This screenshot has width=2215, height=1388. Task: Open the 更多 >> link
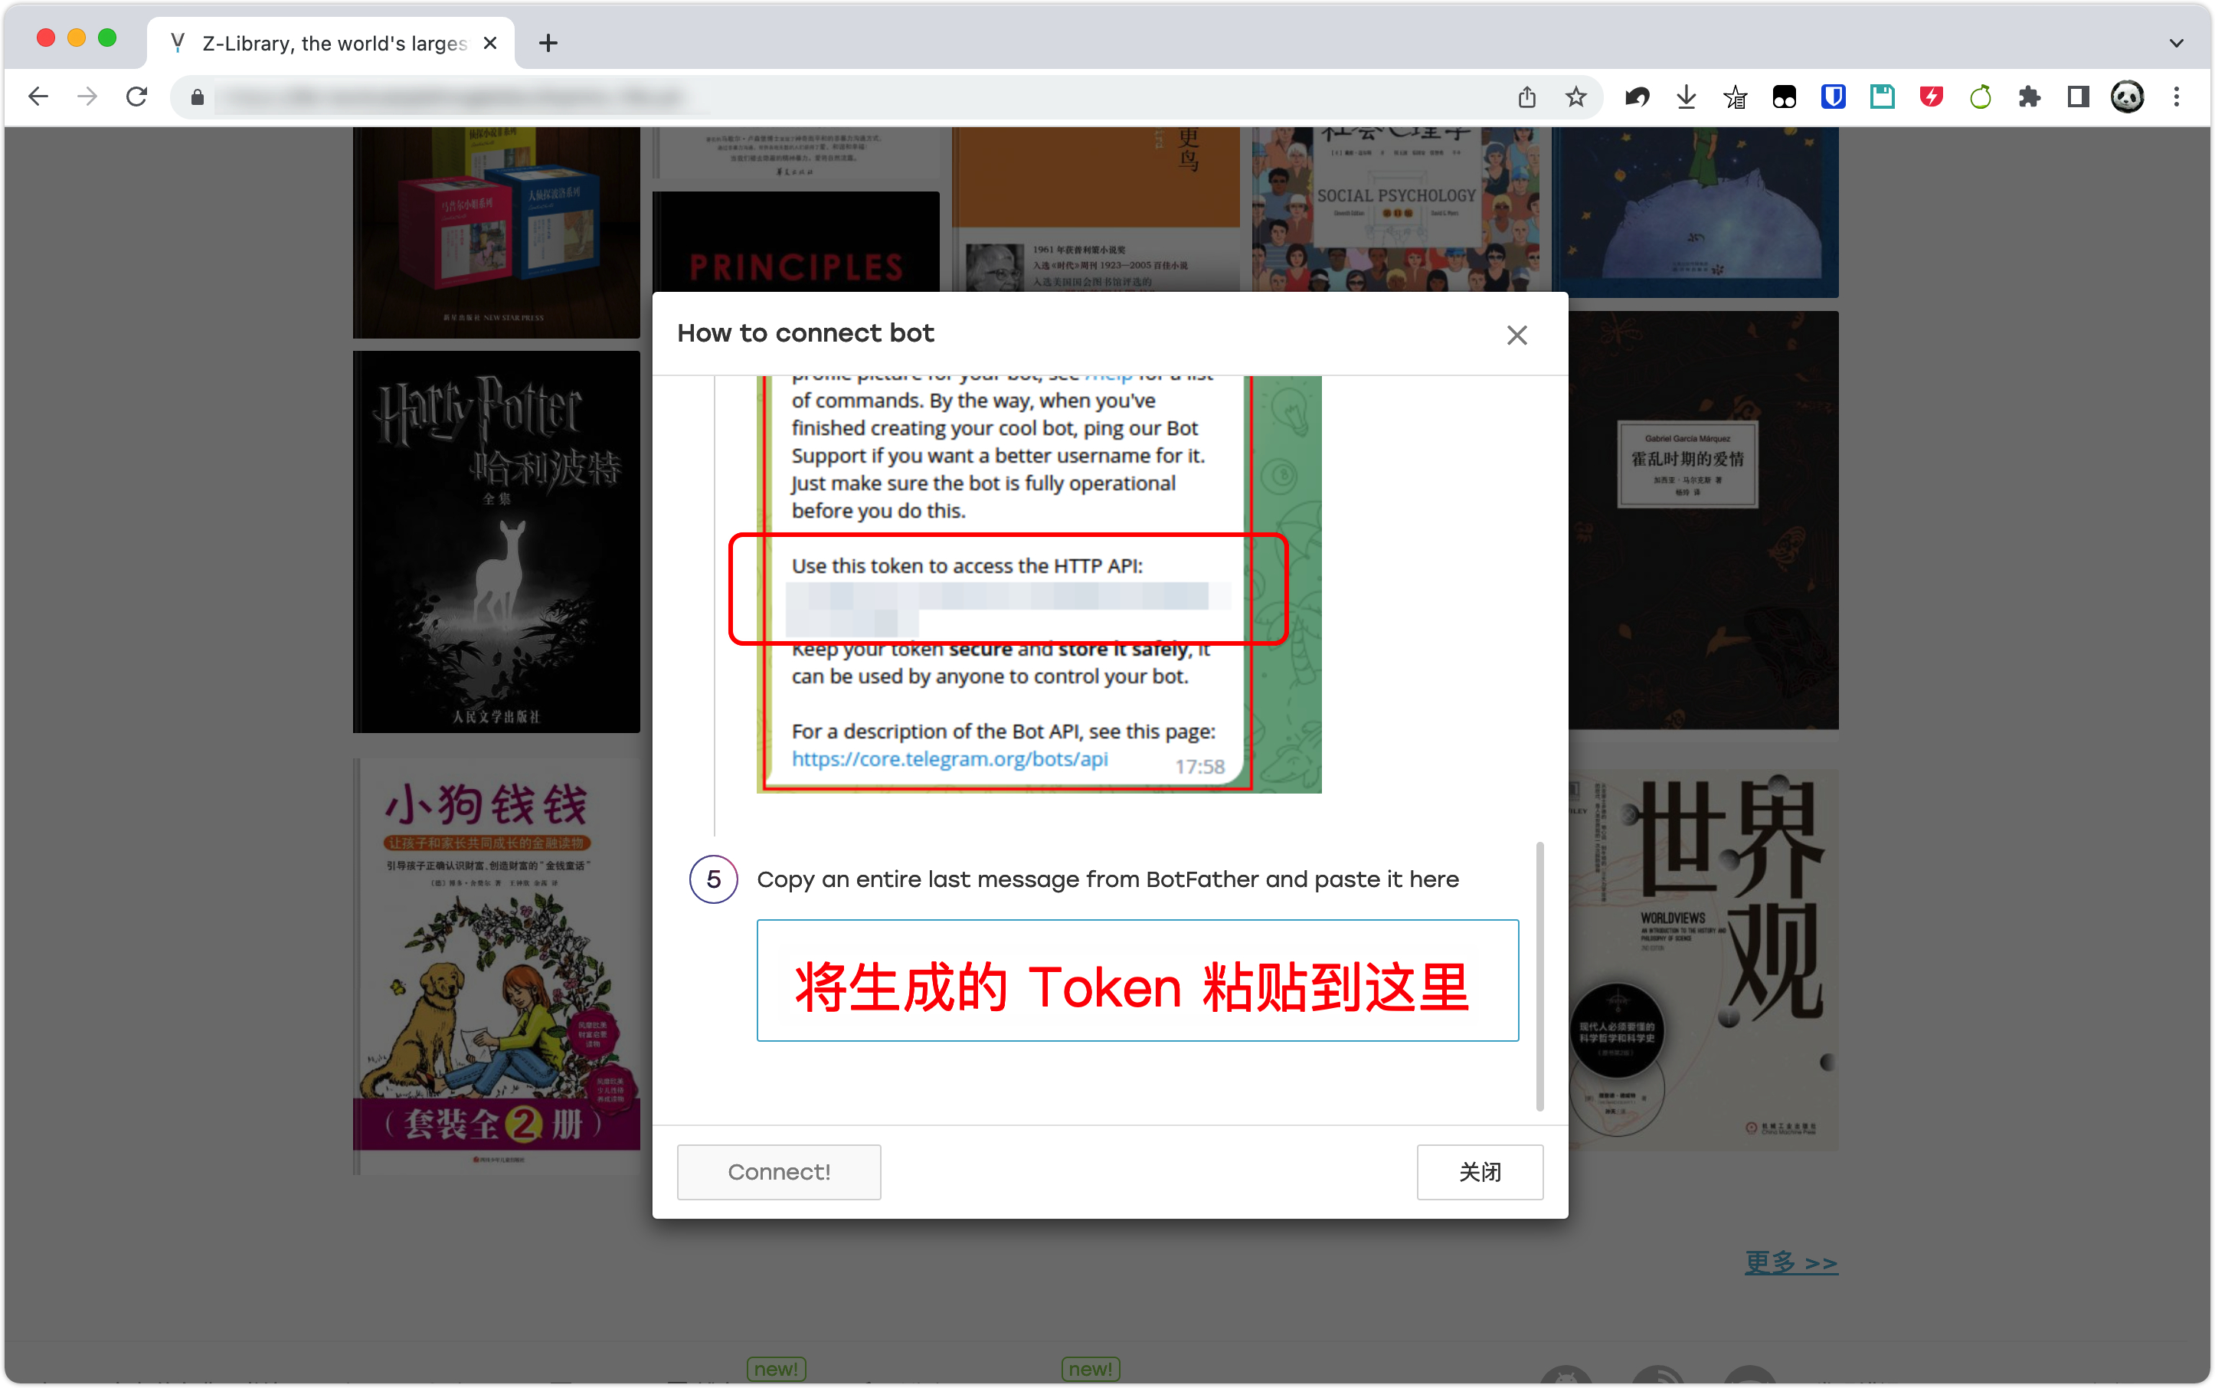pos(1790,1262)
